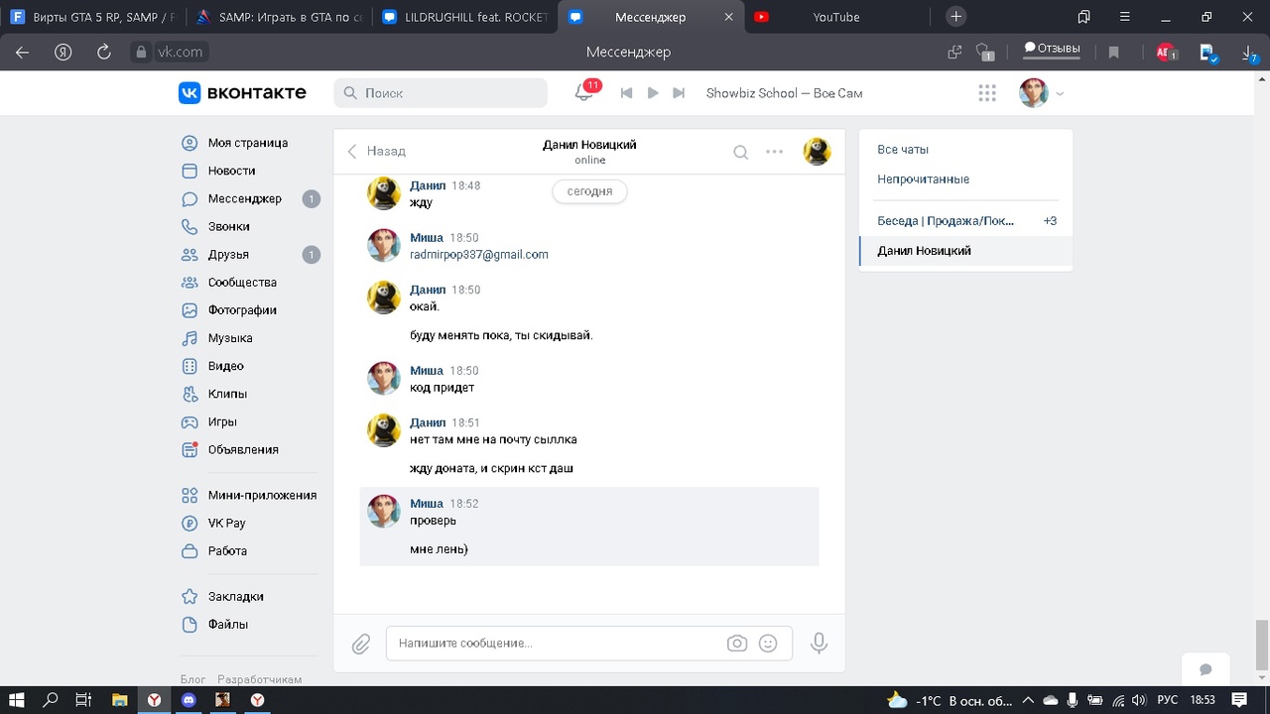The height and width of the screenshot is (714, 1270).
Task: Play the music track in header
Action: [653, 93]
